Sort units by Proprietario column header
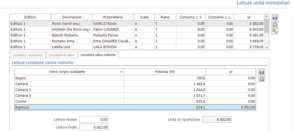The height and width of the screenshot is (131, 293). tap(113, 17)
